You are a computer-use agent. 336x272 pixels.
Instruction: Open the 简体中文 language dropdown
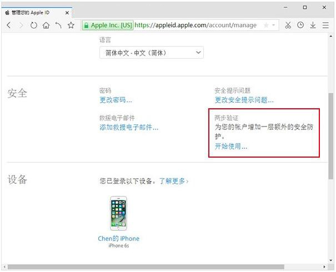click(x=152, y=53)
